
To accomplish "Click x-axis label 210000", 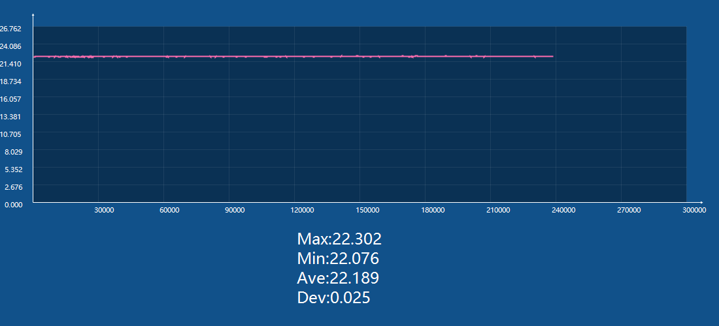I will (x=498, y=210).
